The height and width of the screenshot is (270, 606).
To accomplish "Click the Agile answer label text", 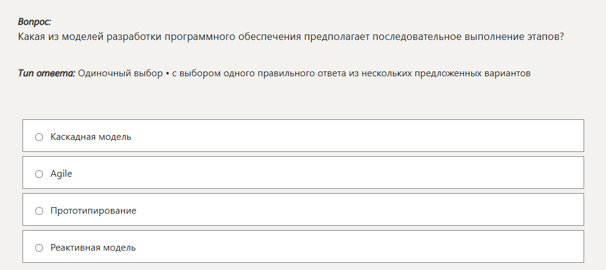I will [x=61, y=174].
